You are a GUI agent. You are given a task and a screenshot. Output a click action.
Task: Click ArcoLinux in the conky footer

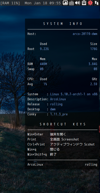[x=35, y=165]
